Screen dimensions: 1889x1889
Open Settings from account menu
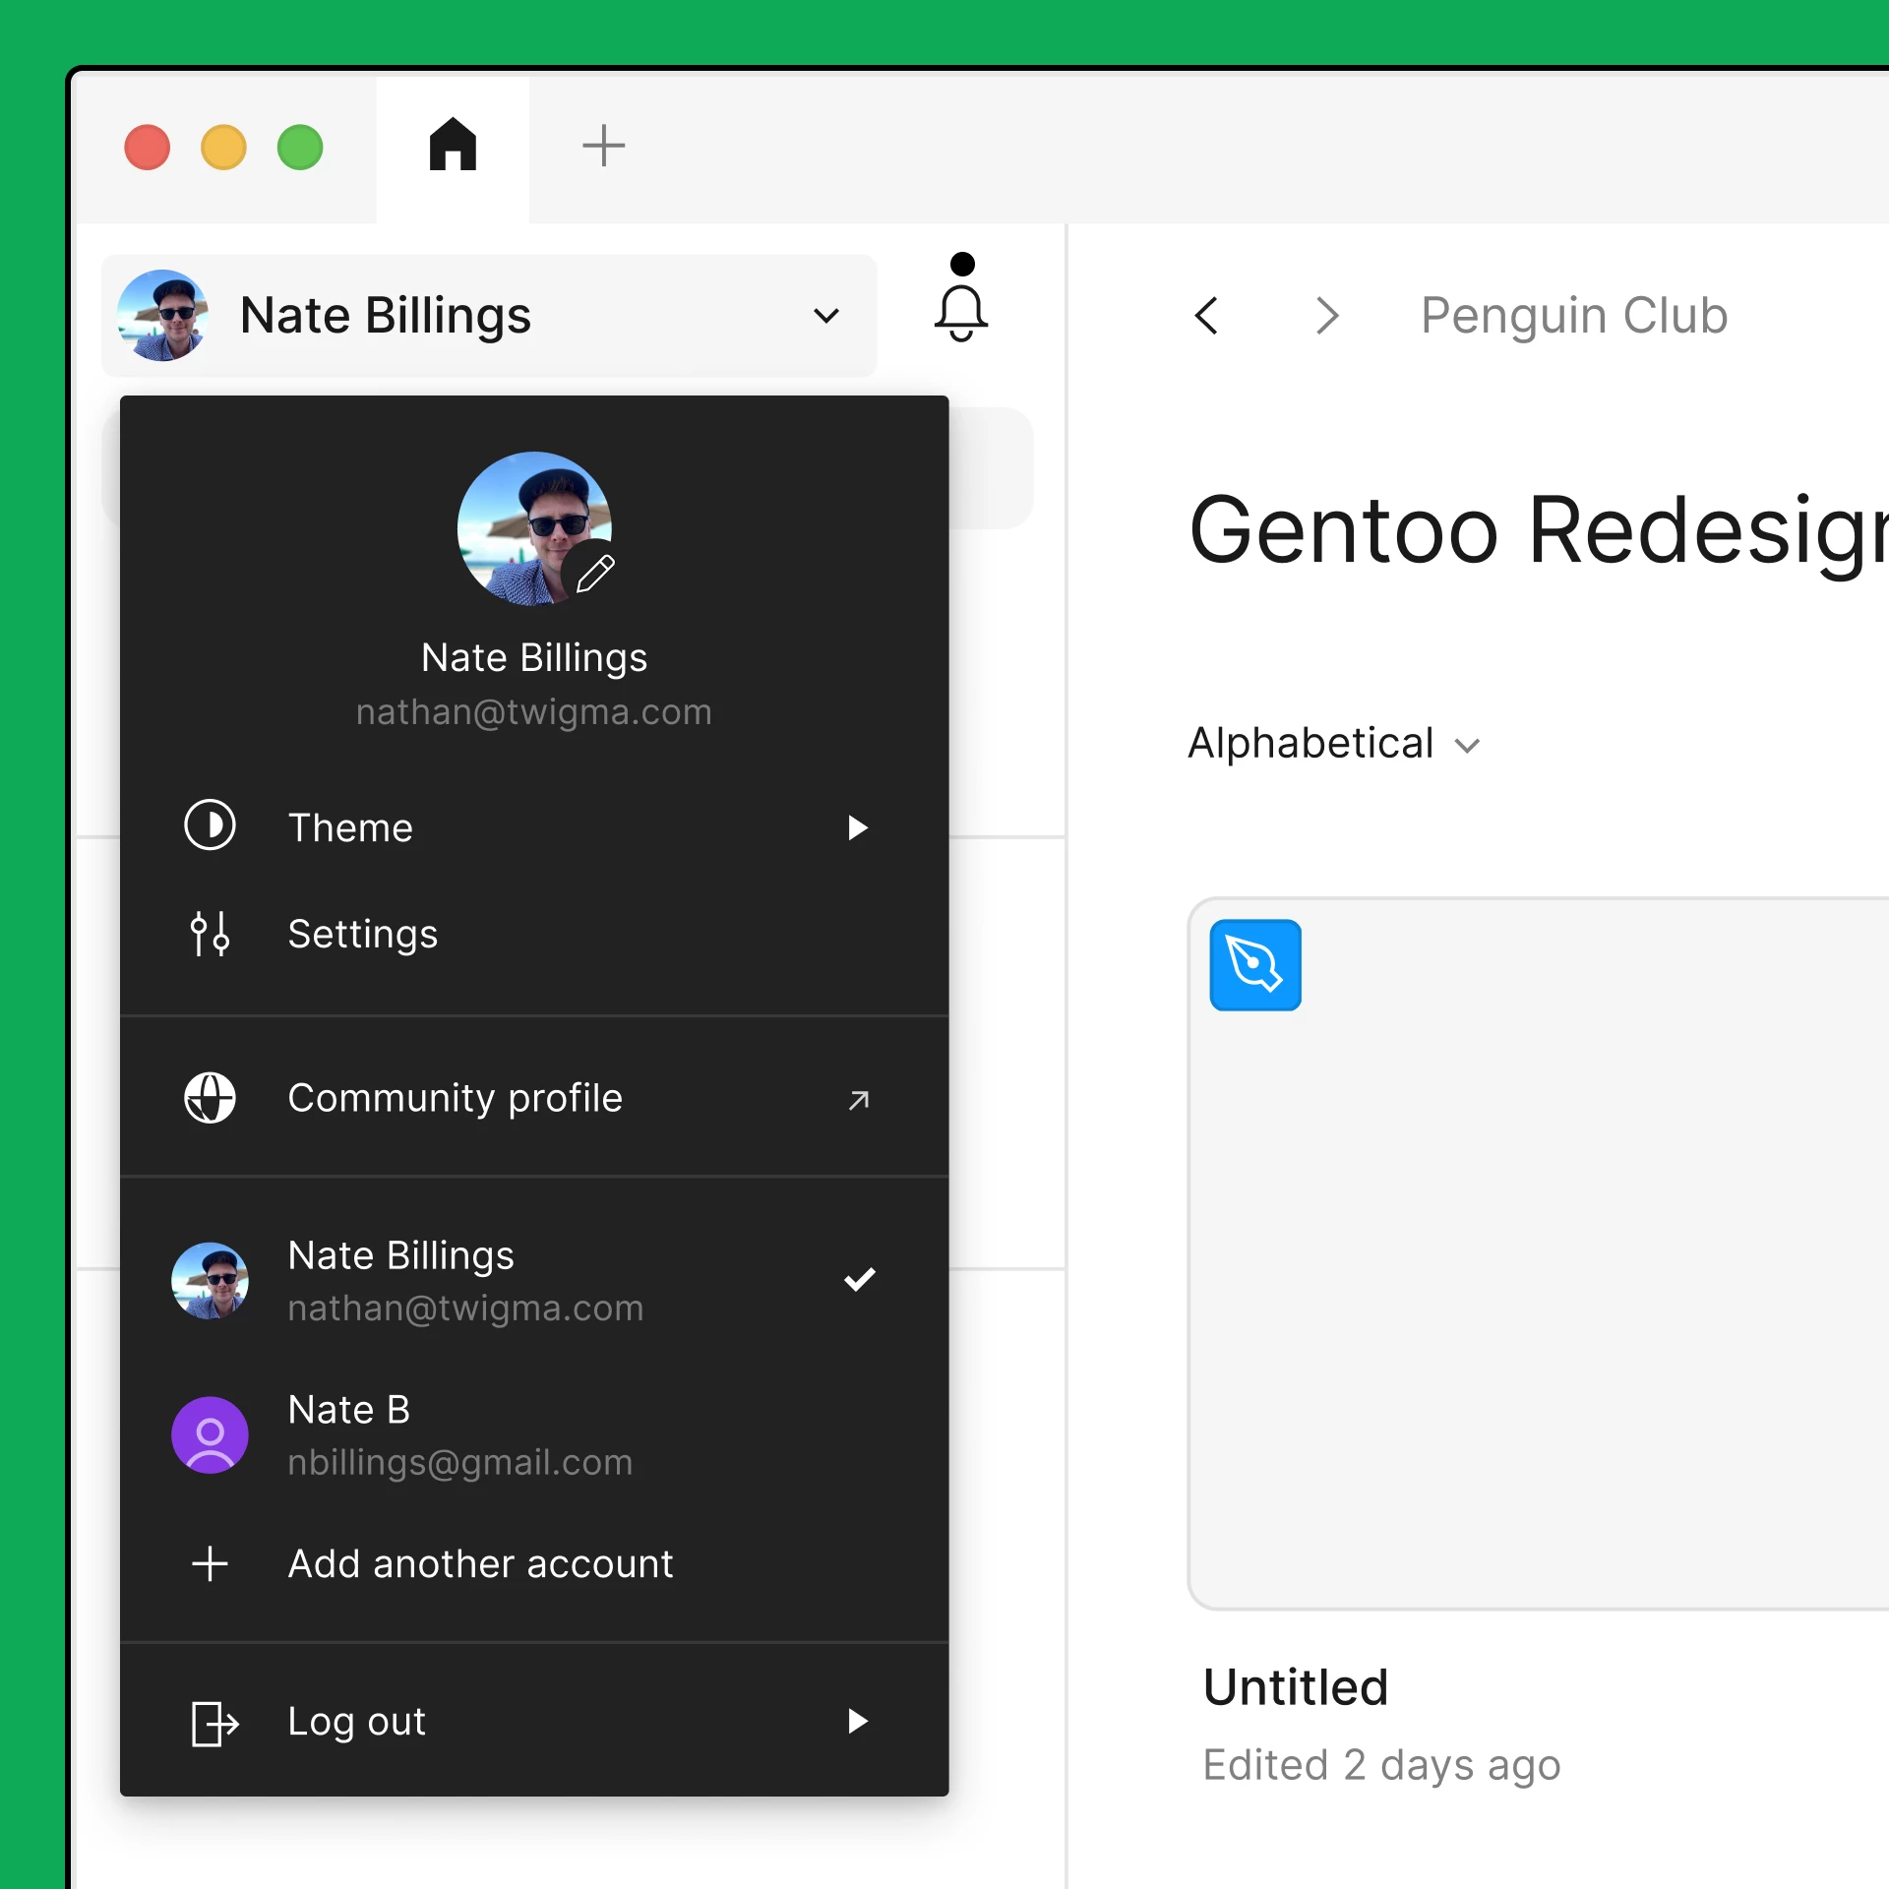(x=362, y=934)
